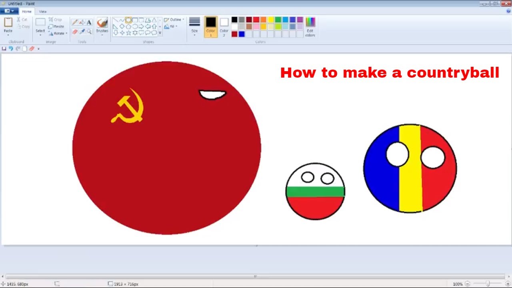512x288 pixels.
Task: Choose the Triangle shape
Action: (154, 20)
